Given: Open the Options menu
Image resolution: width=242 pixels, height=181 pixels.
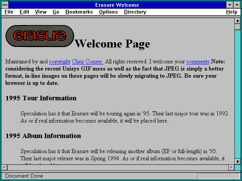Looking at the screenshot, I should coord(109,12).
